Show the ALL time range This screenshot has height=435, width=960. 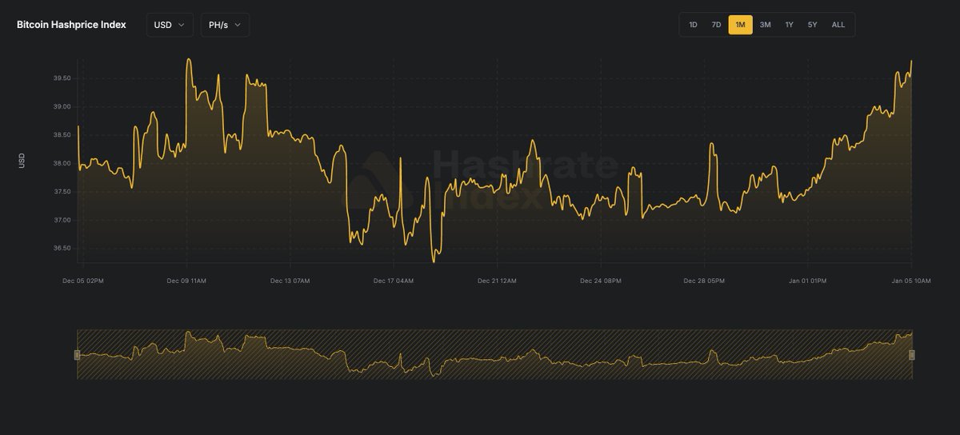coord(838,25)
